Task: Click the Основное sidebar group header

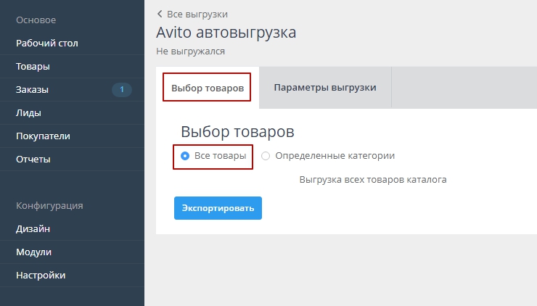Action: click(36, 20)
